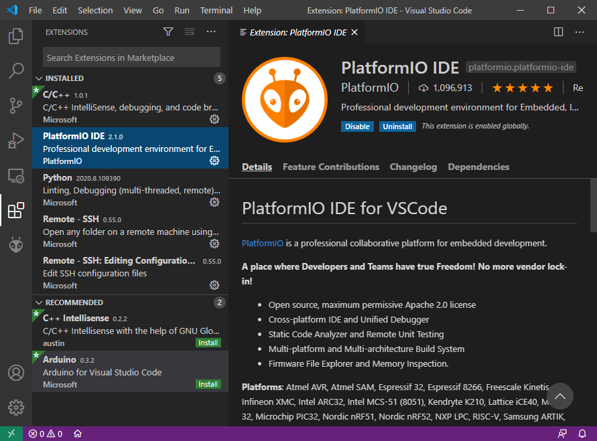This screenshot has width=597, height=441.
Task: Install the Arduino extension
Action: (208, 384)
